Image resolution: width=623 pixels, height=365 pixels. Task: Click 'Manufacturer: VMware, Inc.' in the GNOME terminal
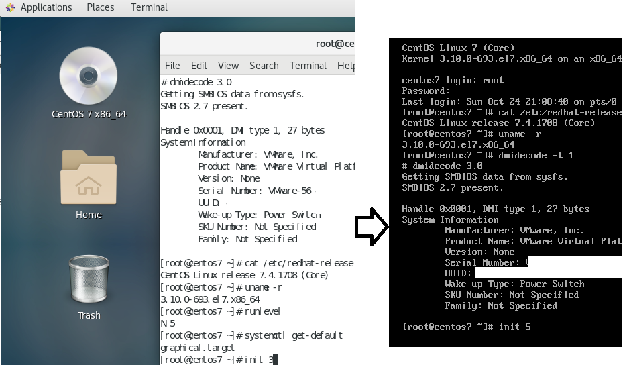[x=258, y=154]
